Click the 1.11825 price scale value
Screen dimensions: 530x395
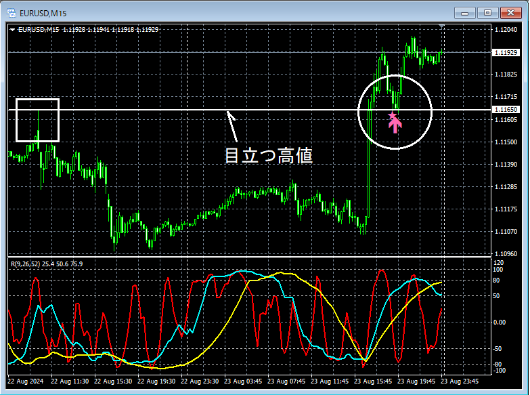coord(506,75)
